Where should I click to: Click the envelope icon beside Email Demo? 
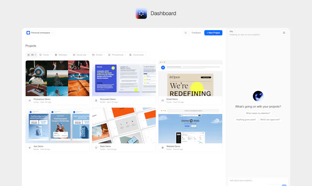point(163,101)
